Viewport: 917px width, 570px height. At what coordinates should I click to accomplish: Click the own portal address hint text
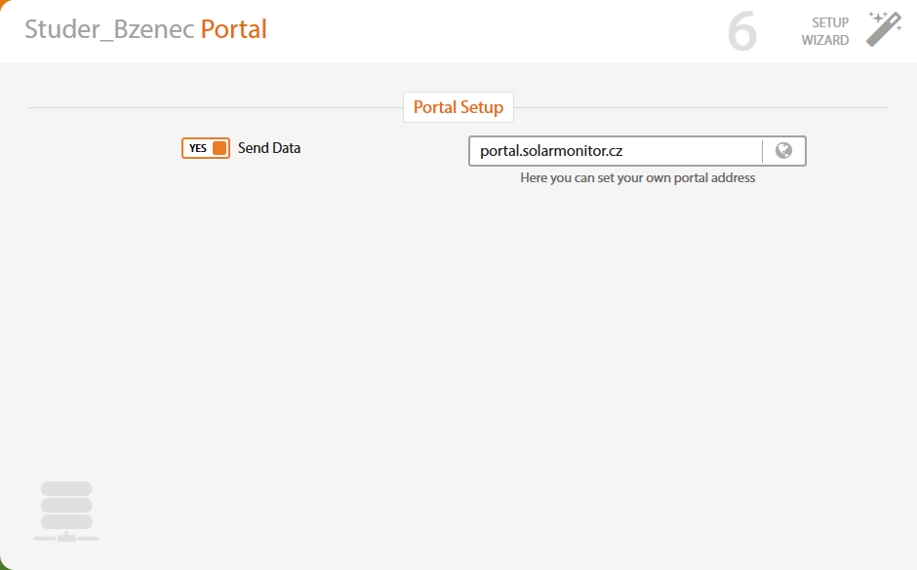[x=637, y=177]
